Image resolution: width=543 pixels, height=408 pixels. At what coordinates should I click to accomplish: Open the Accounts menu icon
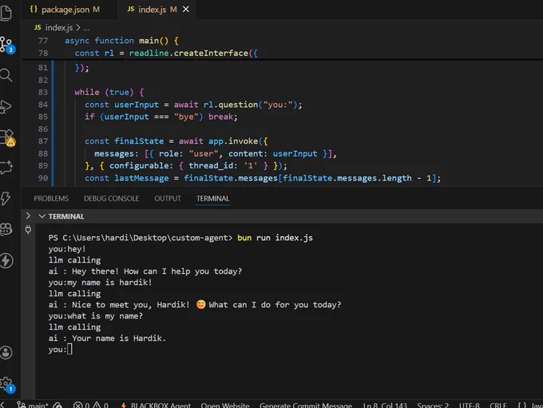[x=6, y=353]
